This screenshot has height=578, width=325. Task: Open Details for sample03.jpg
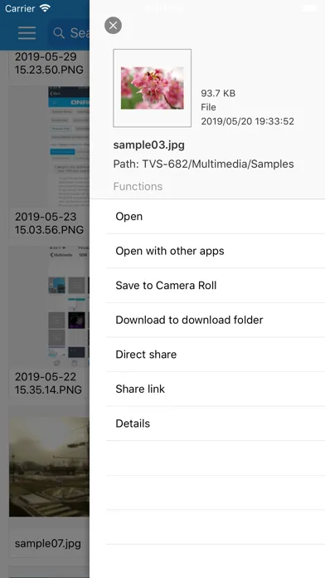coord(216,424)
